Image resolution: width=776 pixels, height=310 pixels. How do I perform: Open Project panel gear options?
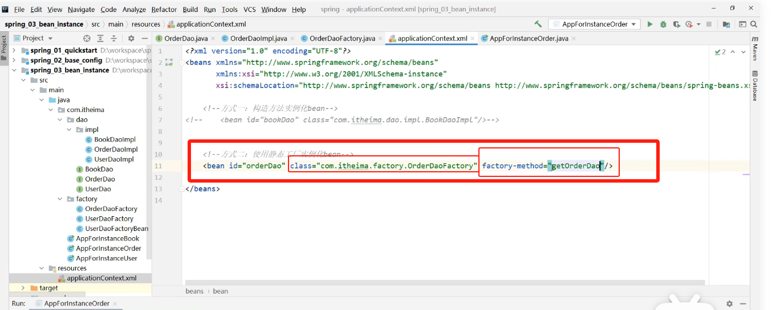[x=131, y=38]
